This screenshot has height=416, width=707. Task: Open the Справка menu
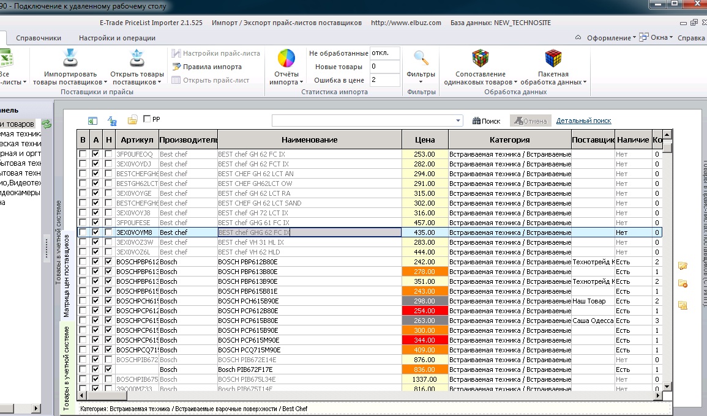(690, 38)
